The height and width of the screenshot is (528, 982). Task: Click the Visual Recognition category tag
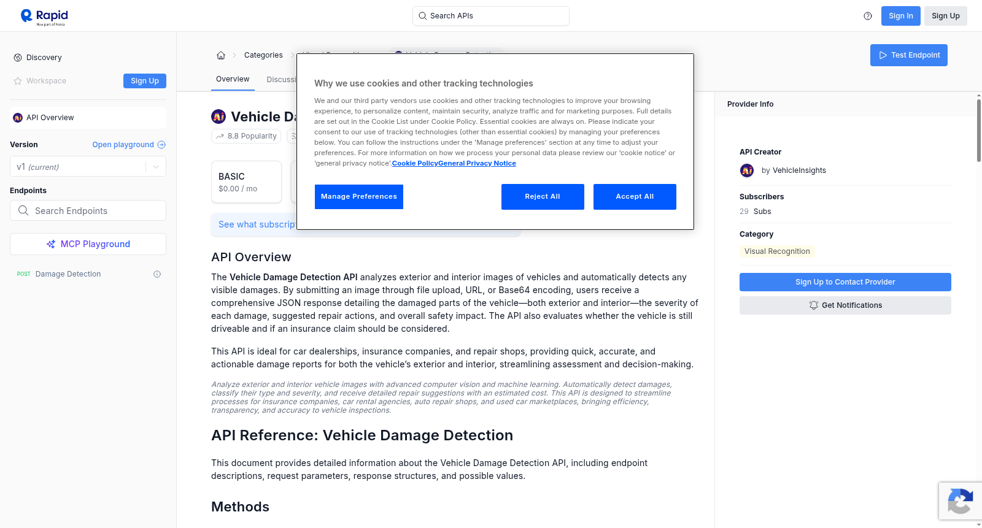[x=777, y=251]
